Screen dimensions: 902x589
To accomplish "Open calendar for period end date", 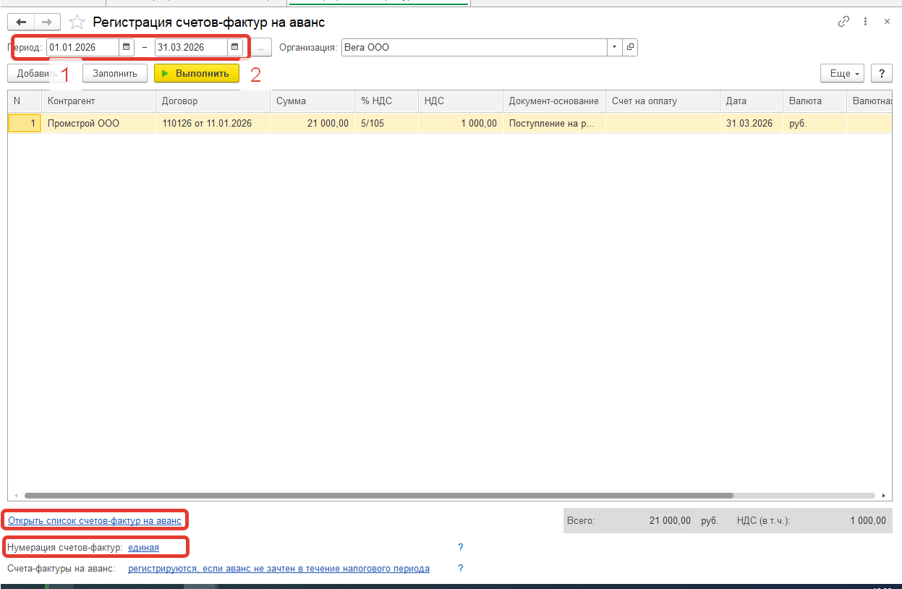I will (x=234, y=47).
